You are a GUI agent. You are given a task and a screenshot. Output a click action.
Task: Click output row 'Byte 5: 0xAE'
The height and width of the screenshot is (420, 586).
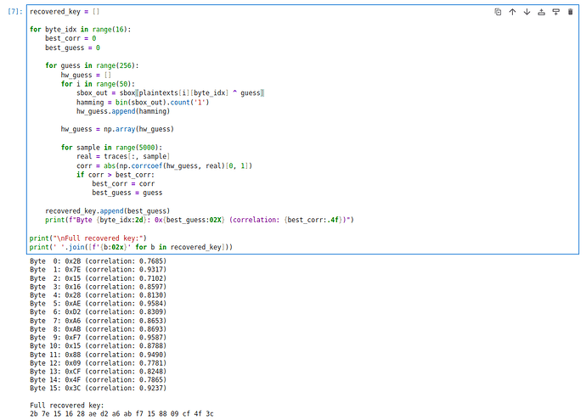click(x=98, y=304)
